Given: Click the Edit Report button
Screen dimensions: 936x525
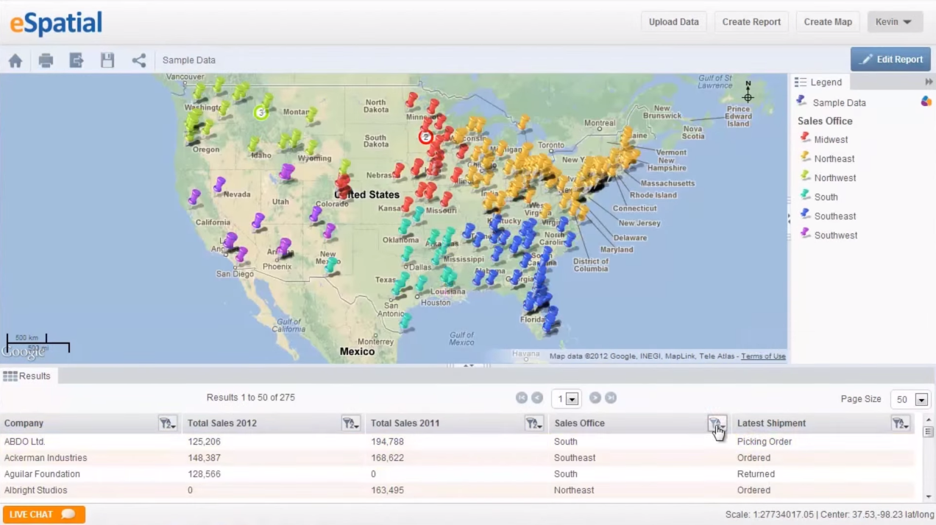Looking at the screenshot, I should (x=890, y=59).
